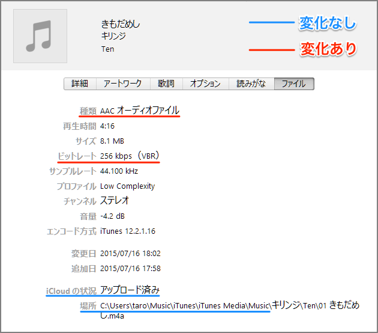This screenshot has width=378, height=333.
Task: Click the エンコード方式 field label
Action: click(x=71, y=231)
